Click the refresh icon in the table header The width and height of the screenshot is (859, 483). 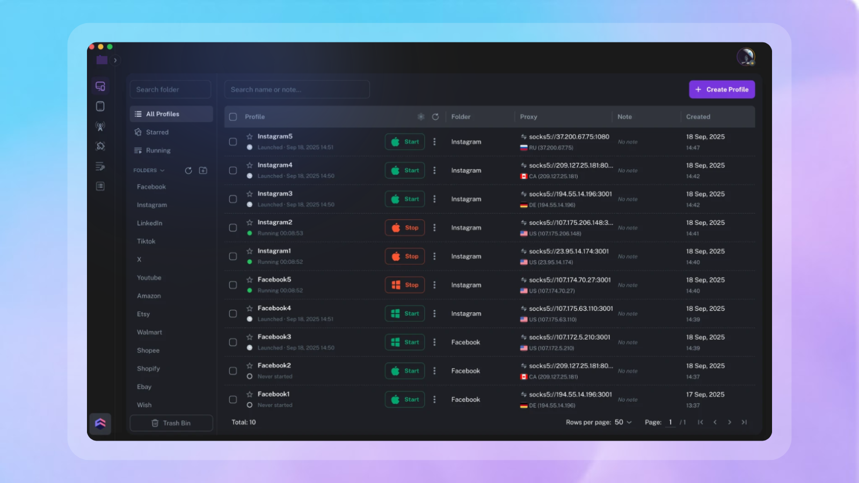pyautogui.click(x=435, y=117)
